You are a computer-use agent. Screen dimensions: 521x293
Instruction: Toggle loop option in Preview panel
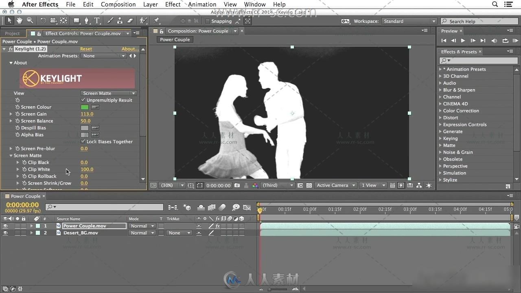point(505,41)
